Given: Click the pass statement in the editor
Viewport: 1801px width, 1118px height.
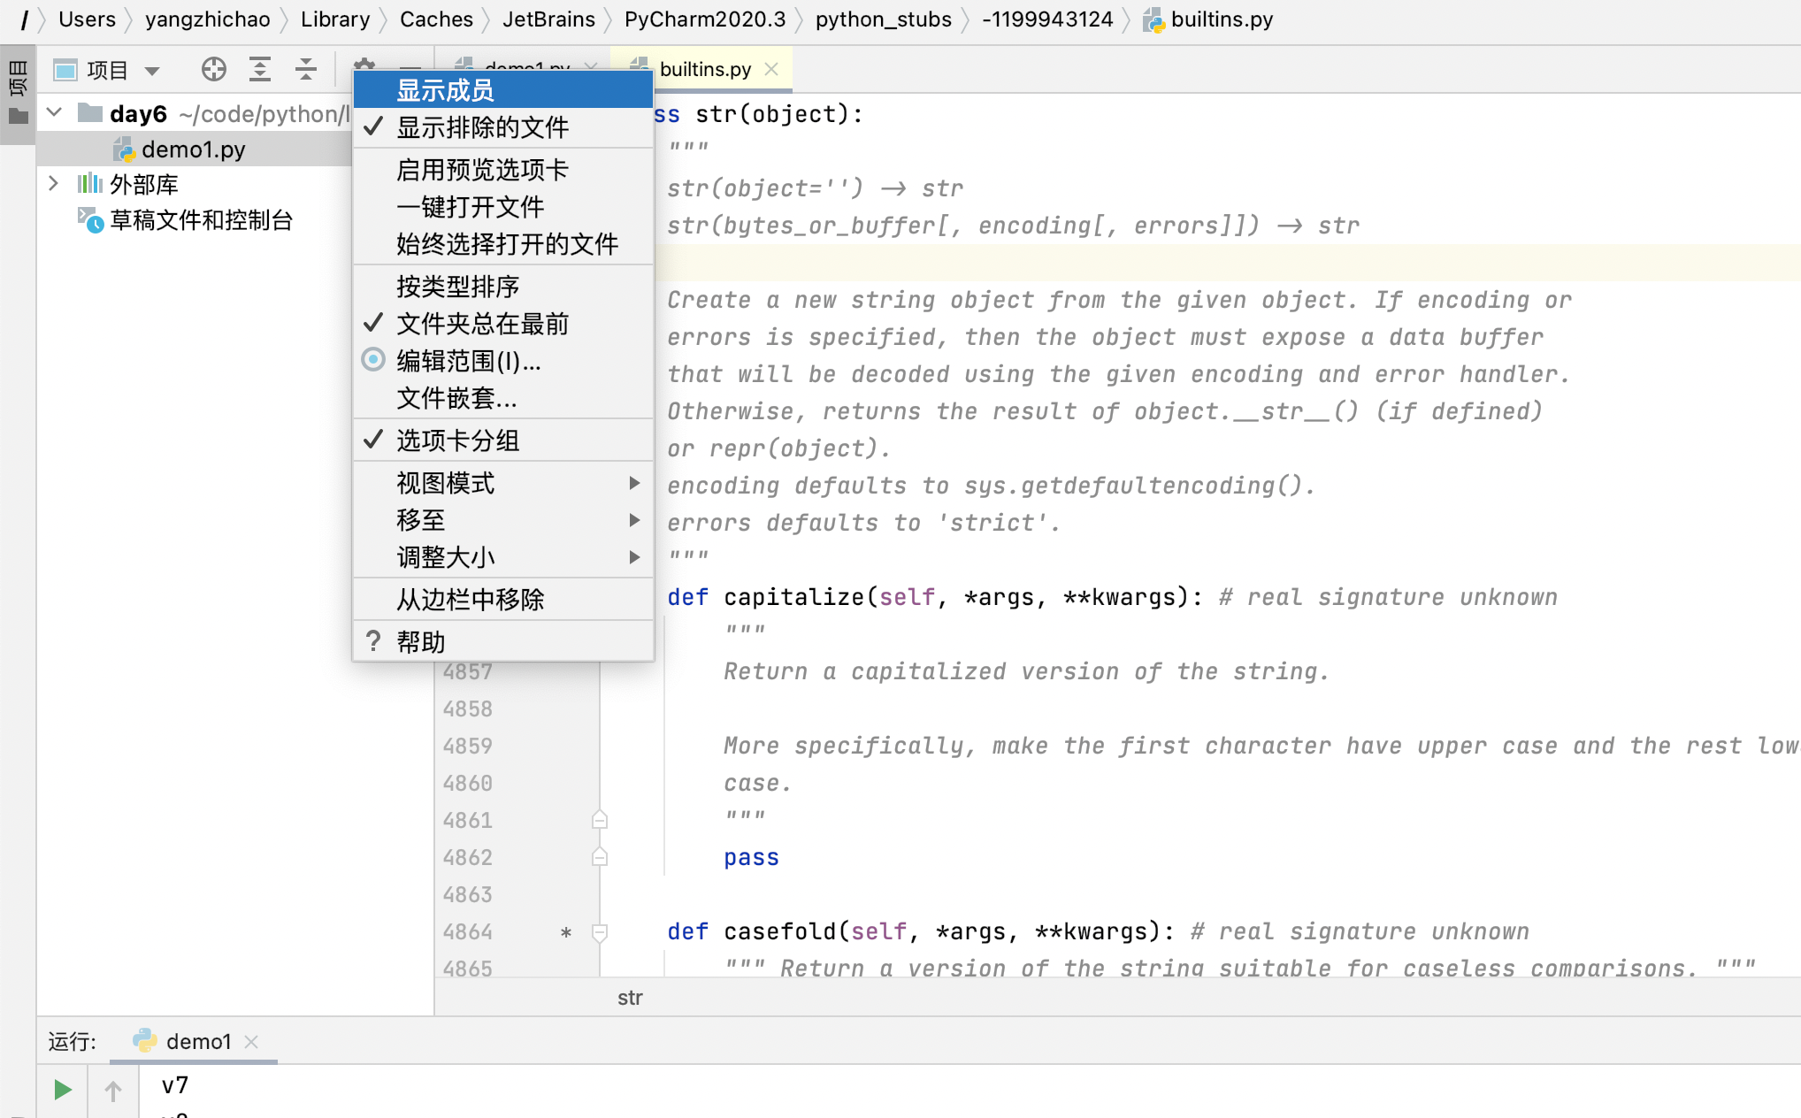Looking at the screenshot, I should (751, 857).
